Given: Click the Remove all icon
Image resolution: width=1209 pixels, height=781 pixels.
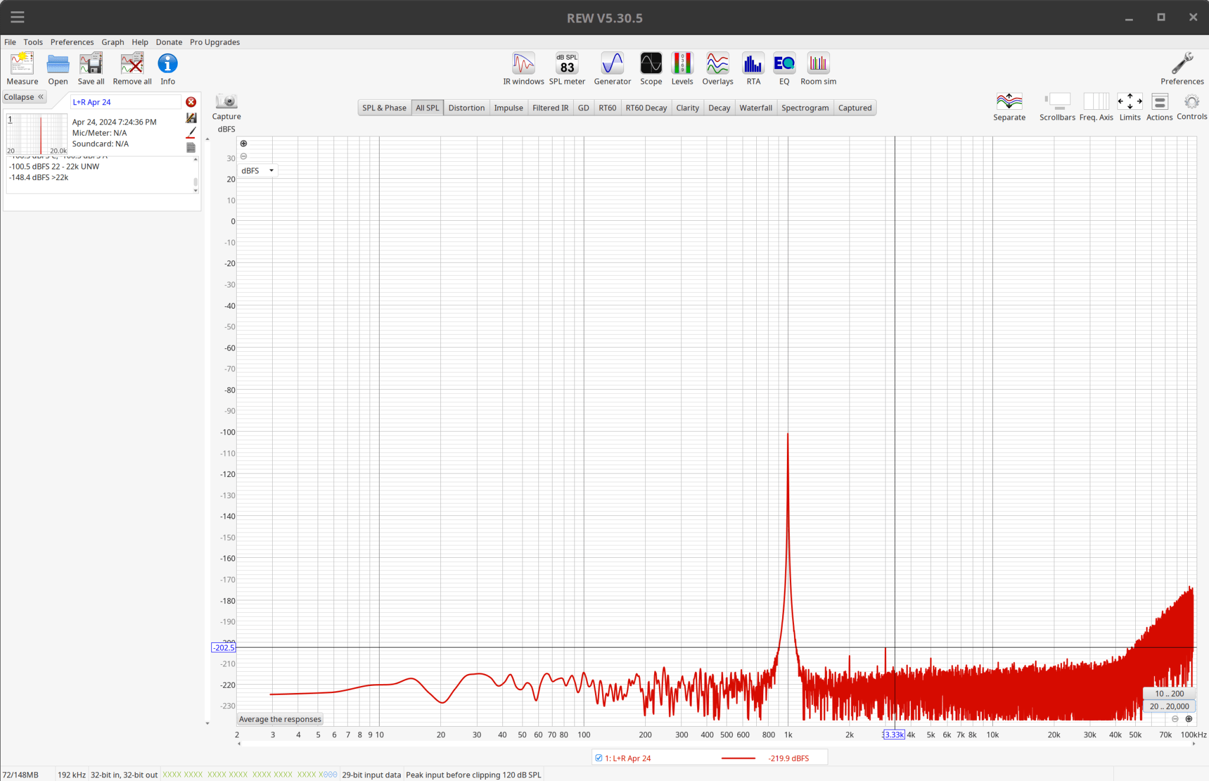Looking at the screenshot, I should click(132, 69).
